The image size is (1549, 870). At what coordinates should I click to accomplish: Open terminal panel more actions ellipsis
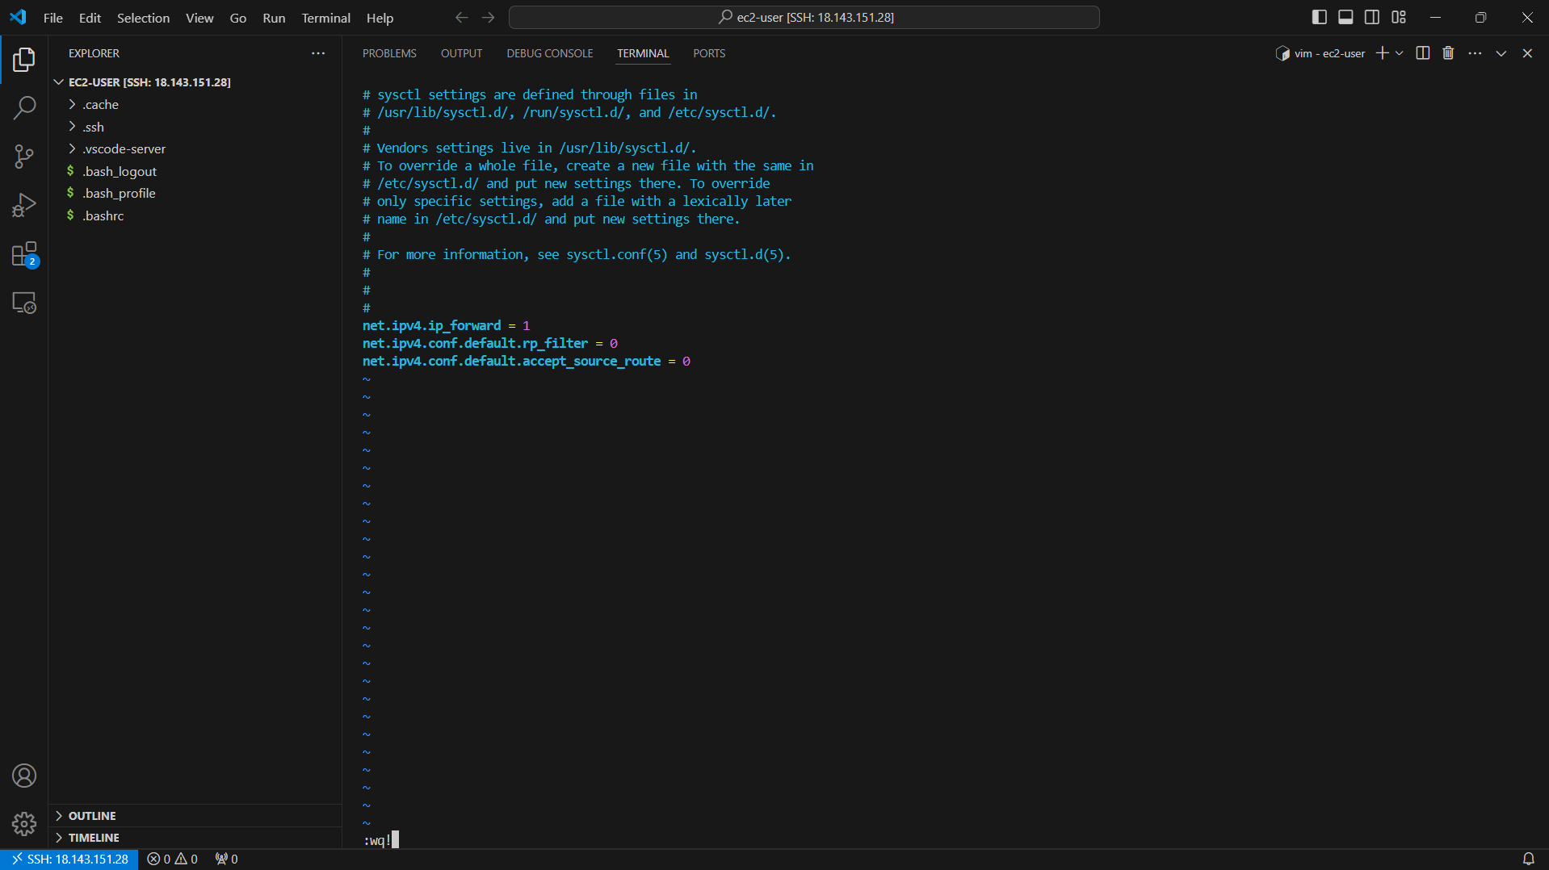pos(1475,53)
